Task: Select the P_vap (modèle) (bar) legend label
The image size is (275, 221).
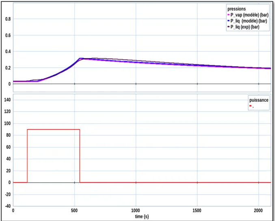Action: click(249, 15)
